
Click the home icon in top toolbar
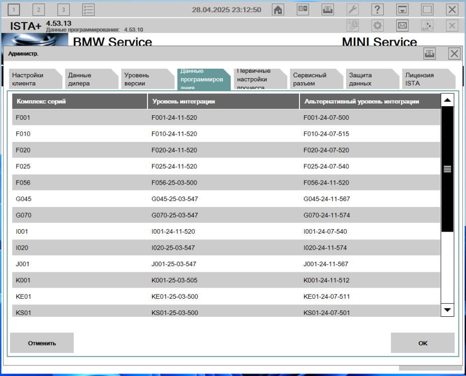click(278, 10)
